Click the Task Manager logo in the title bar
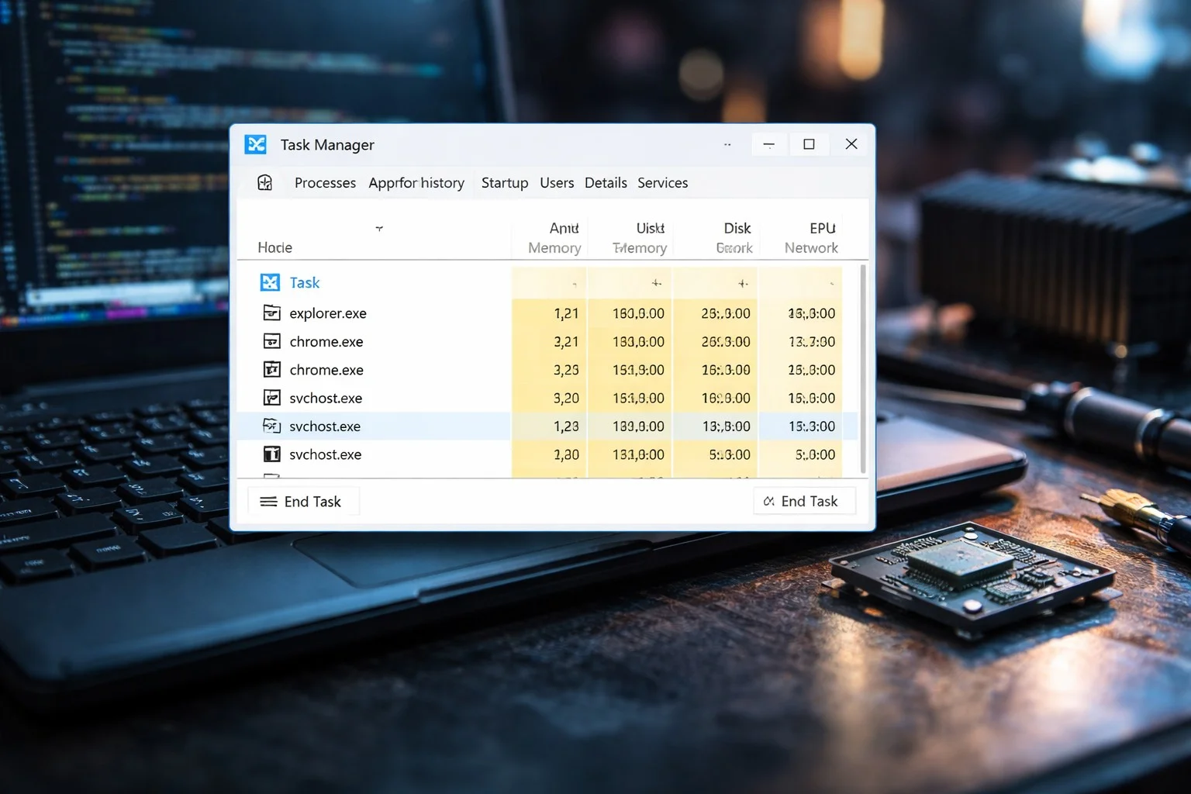 click(256, 145)
